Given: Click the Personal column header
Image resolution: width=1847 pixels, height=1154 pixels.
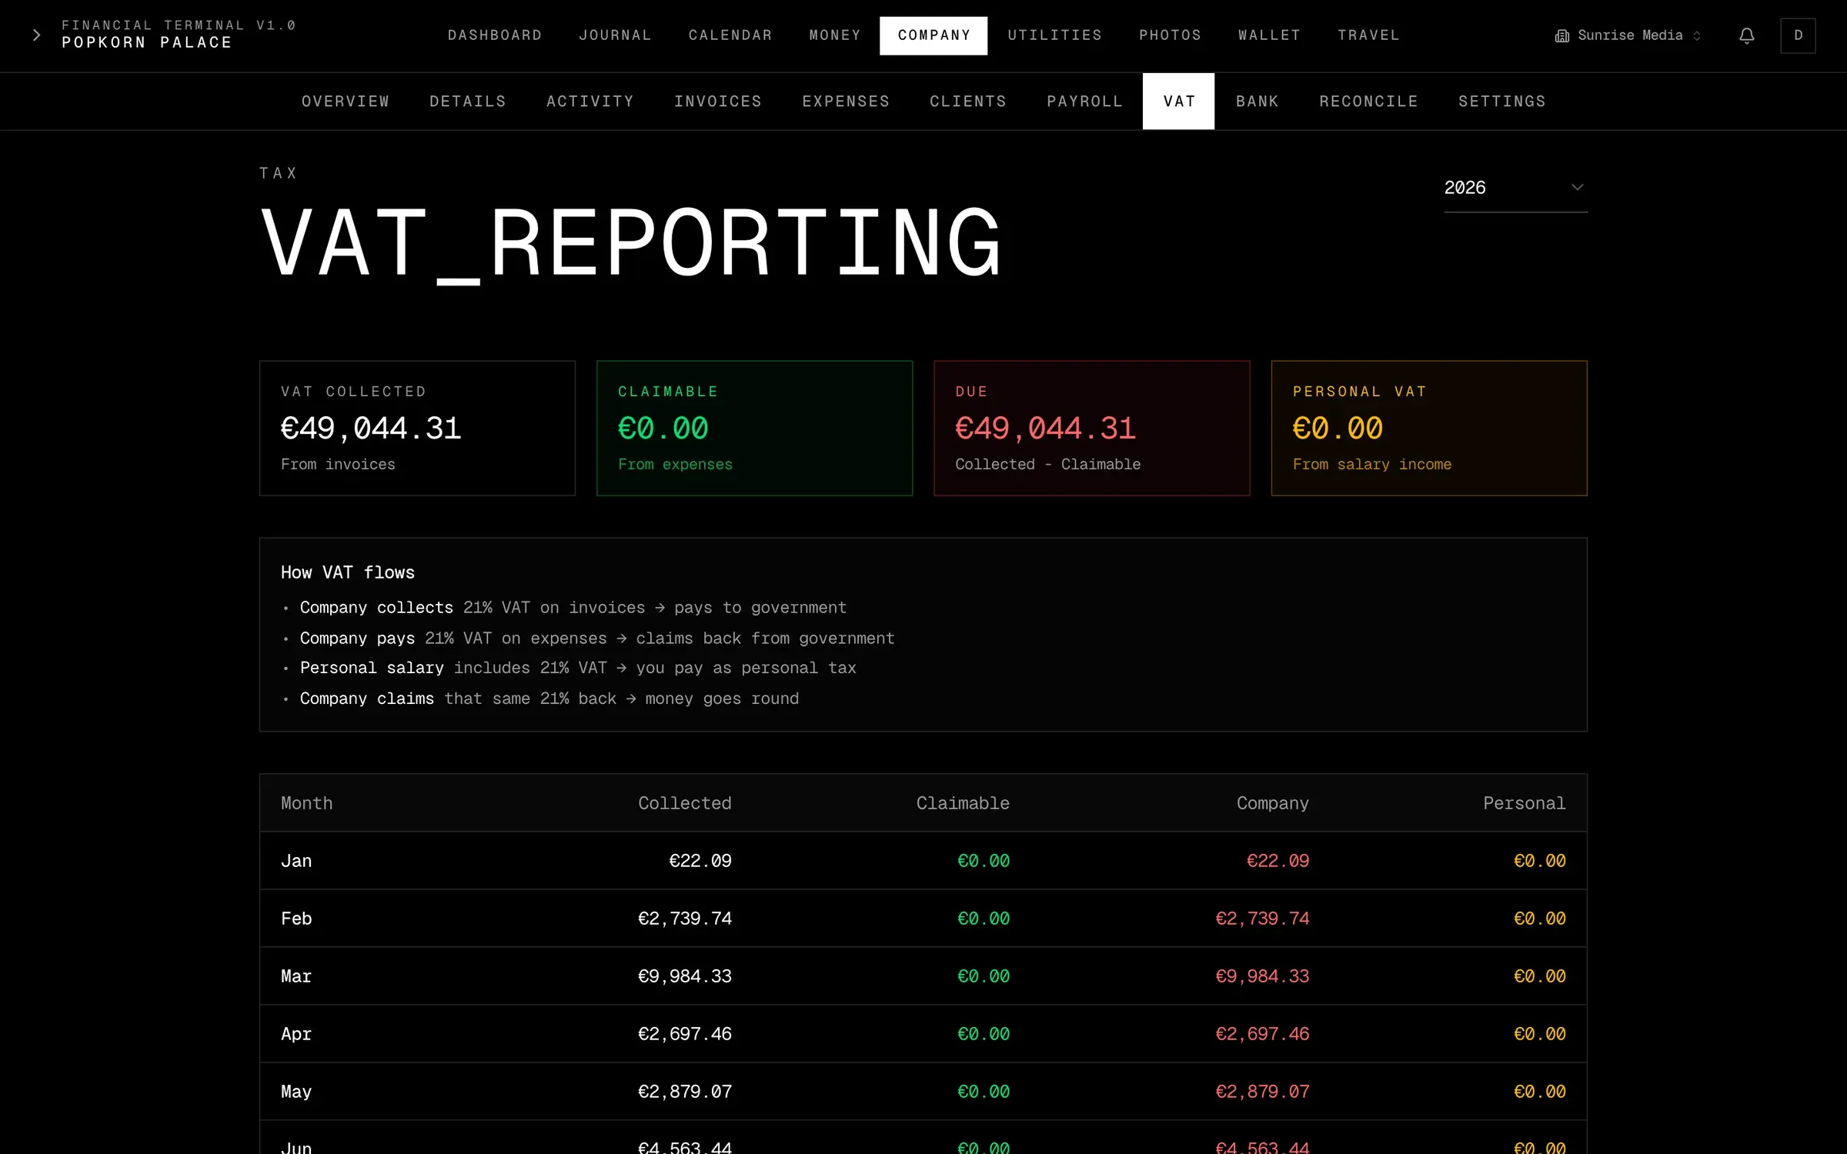Looking at the screenshot, I should coord(1524,803).
